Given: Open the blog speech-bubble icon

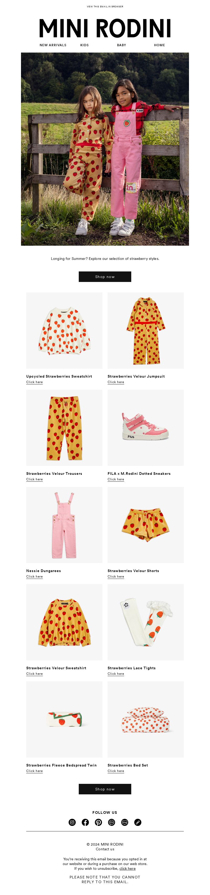Looking at the screenshot, I should coord(125,822).
